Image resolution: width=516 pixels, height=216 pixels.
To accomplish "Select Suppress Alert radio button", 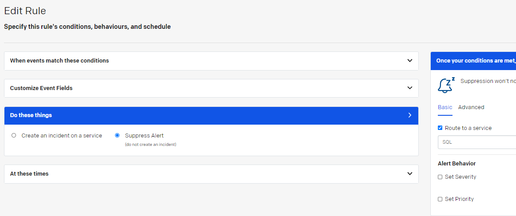I will 117,135.
